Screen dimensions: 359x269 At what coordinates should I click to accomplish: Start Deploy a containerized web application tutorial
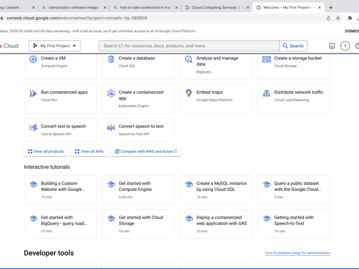click(216, 224)
